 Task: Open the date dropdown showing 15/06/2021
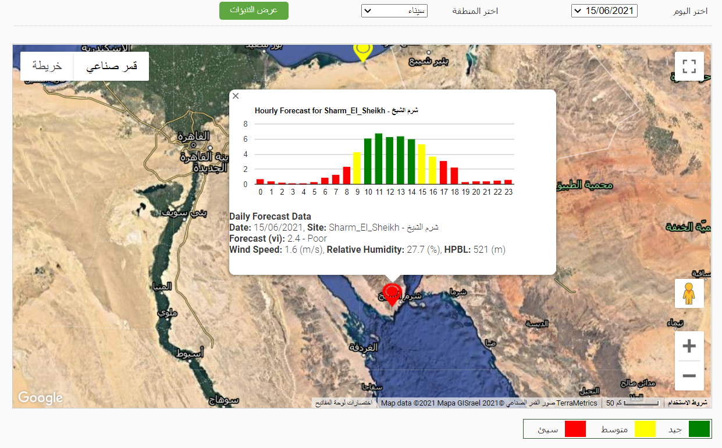(604, 10)
